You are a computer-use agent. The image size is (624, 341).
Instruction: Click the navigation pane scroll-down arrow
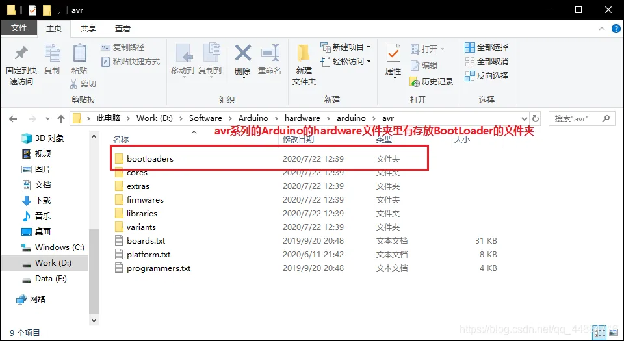point(94,320)
